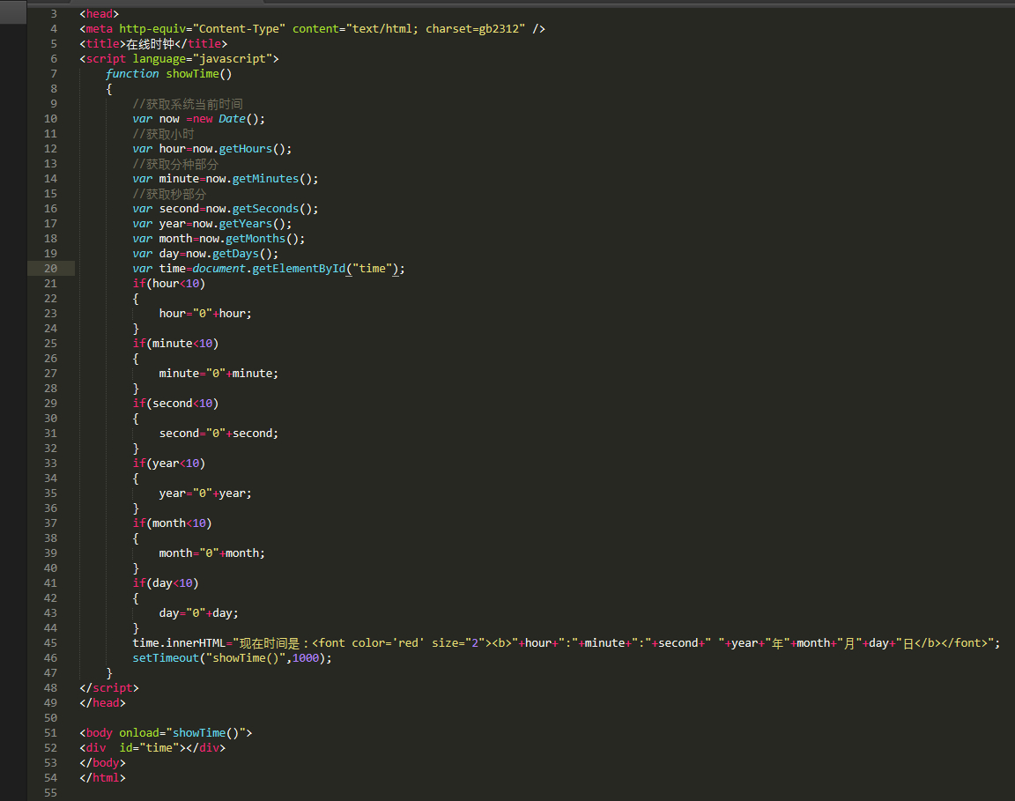The height and width of the screenshot is (801, 1015).
Task: Click line number 51 in the gutter
Action: [50, 732]
